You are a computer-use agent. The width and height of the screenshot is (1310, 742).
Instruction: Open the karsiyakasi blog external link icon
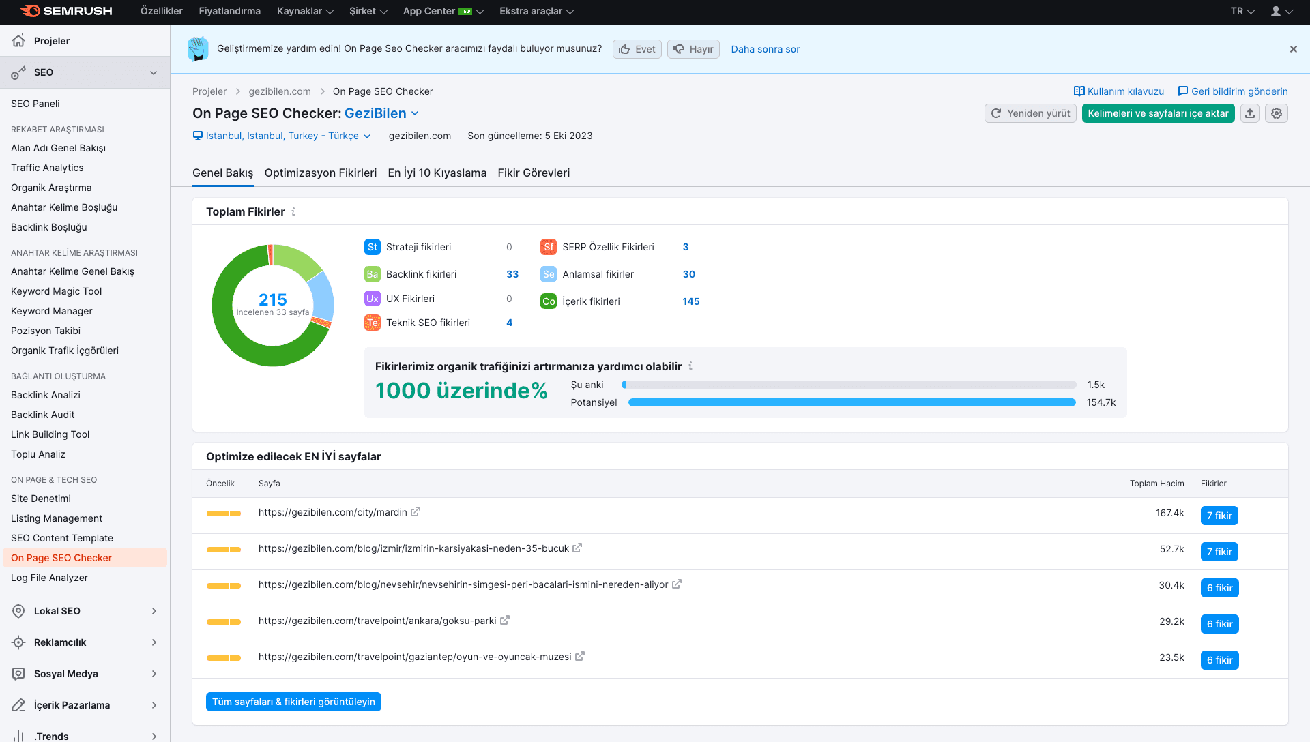coord(577,548)
